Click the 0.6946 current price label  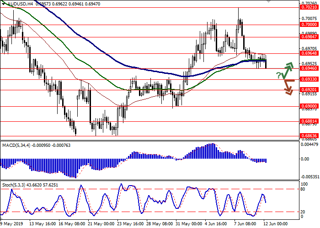[x=309, y=68]
